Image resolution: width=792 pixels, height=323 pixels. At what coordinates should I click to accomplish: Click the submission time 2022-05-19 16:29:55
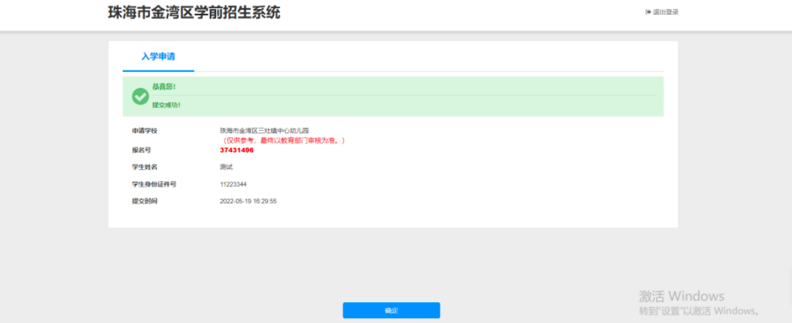(x=248, y=201)
